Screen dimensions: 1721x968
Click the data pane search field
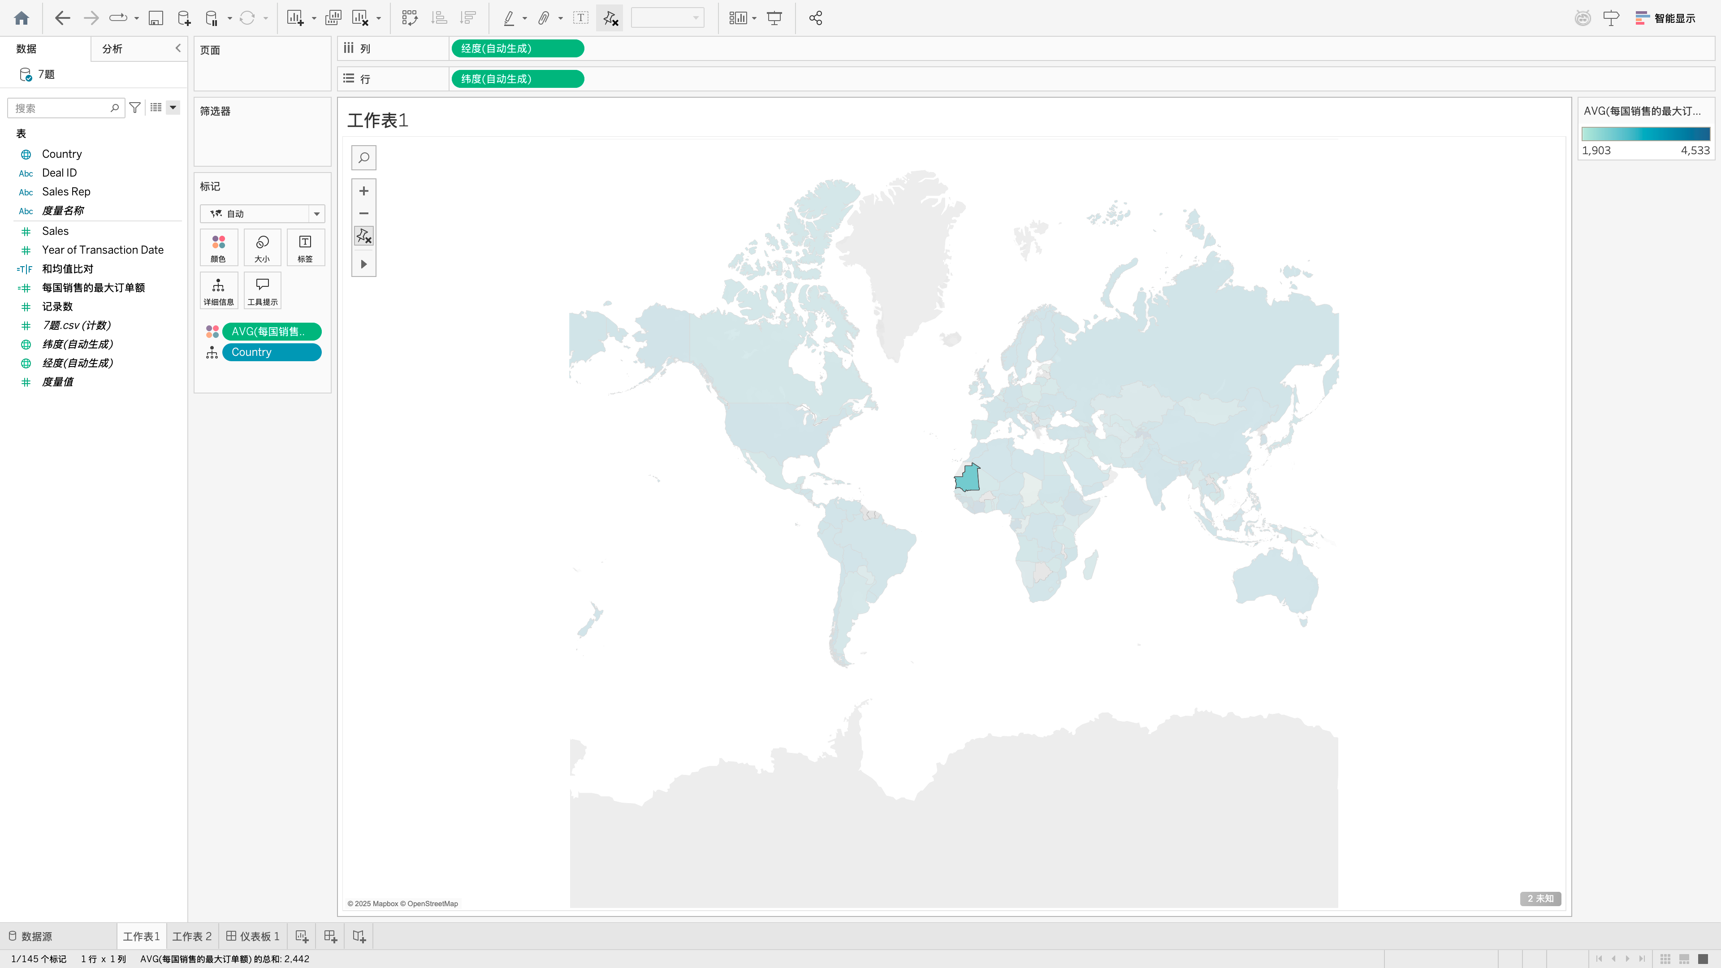(65, 108)
